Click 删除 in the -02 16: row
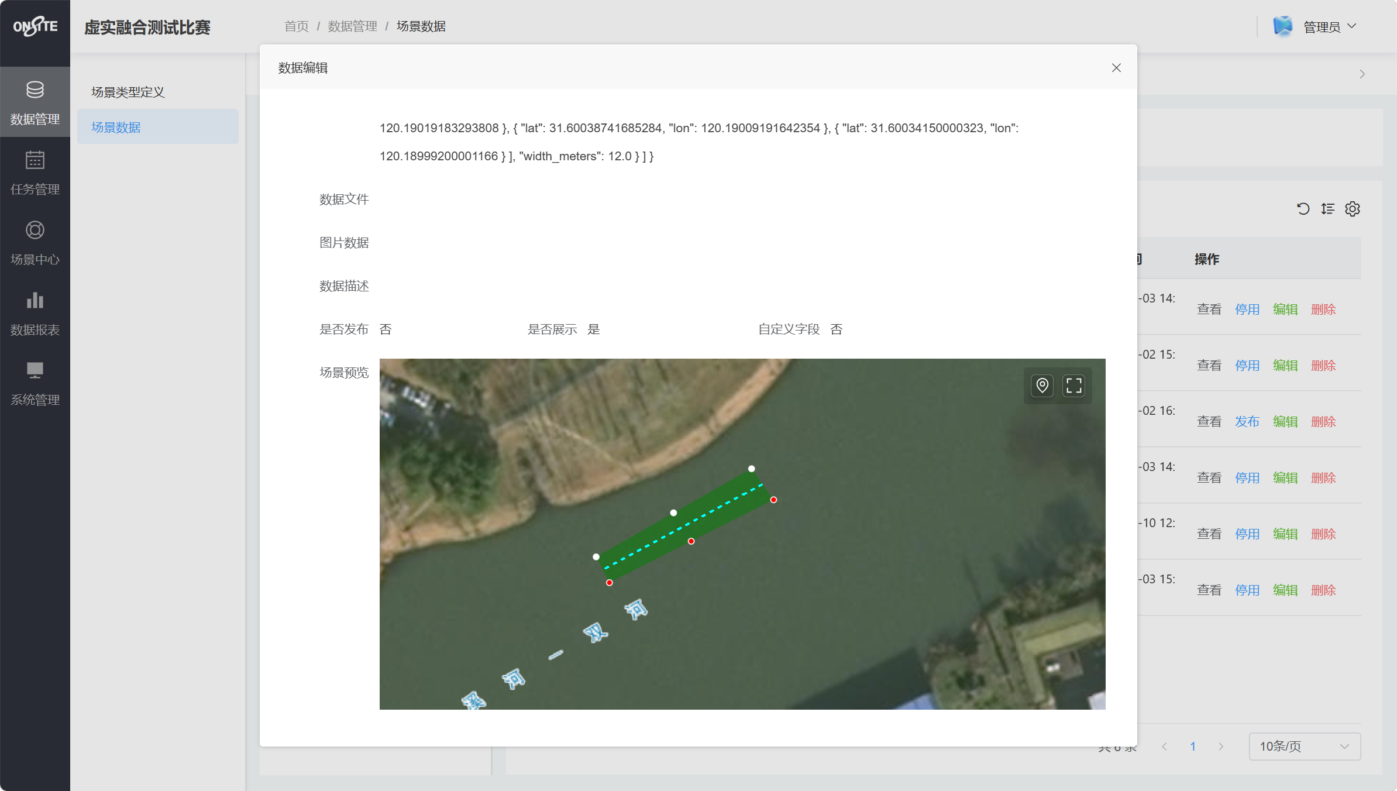The height and width of the screenshot is (791, 1397). (x=1323, y=422)
